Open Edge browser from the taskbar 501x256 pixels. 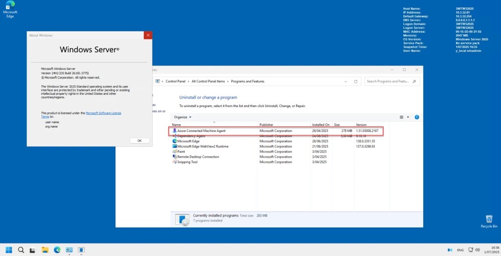tap(57, 250)
